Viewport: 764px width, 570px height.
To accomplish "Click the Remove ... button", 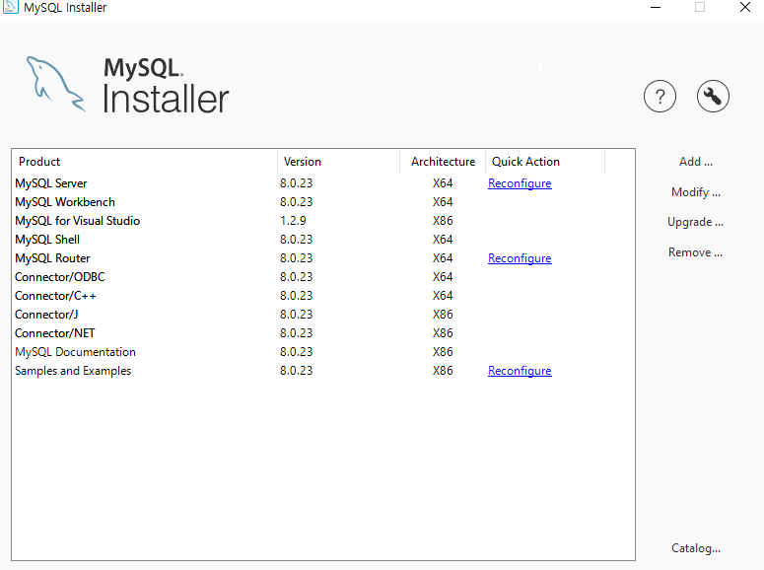I will tap(695, 252).
